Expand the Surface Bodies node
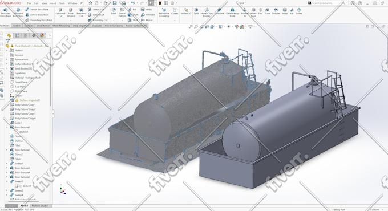 point(7,64)
